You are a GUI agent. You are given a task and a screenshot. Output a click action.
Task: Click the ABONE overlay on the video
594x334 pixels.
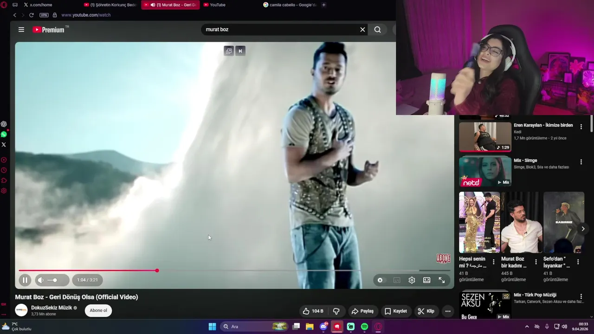coord(443,258)
